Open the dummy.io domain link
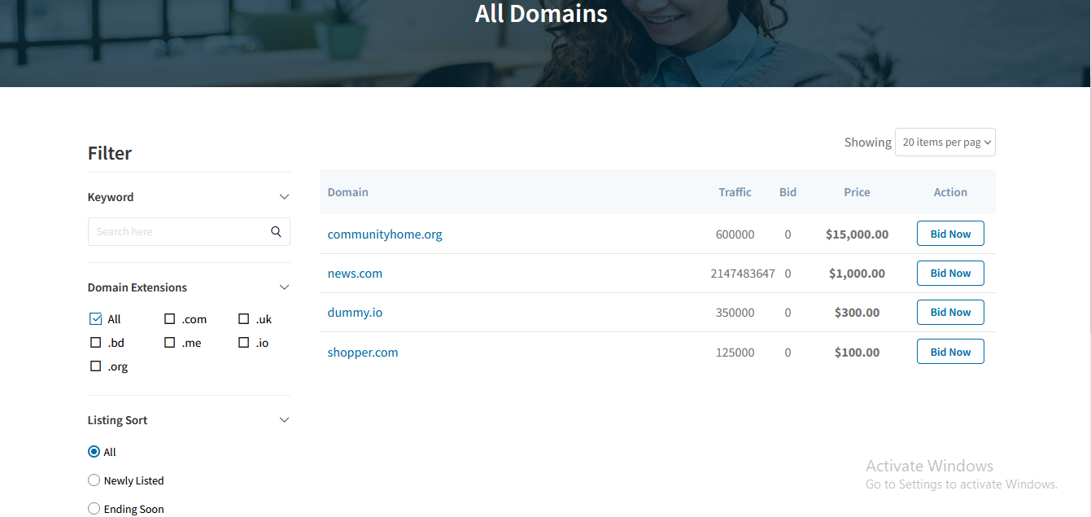The image size is (1091, 517). (355, 313)
